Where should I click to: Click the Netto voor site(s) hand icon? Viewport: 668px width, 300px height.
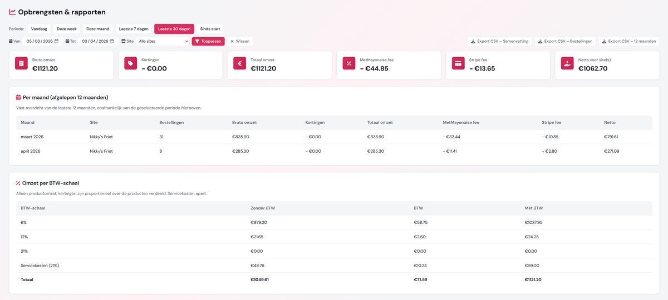[567, 64]
